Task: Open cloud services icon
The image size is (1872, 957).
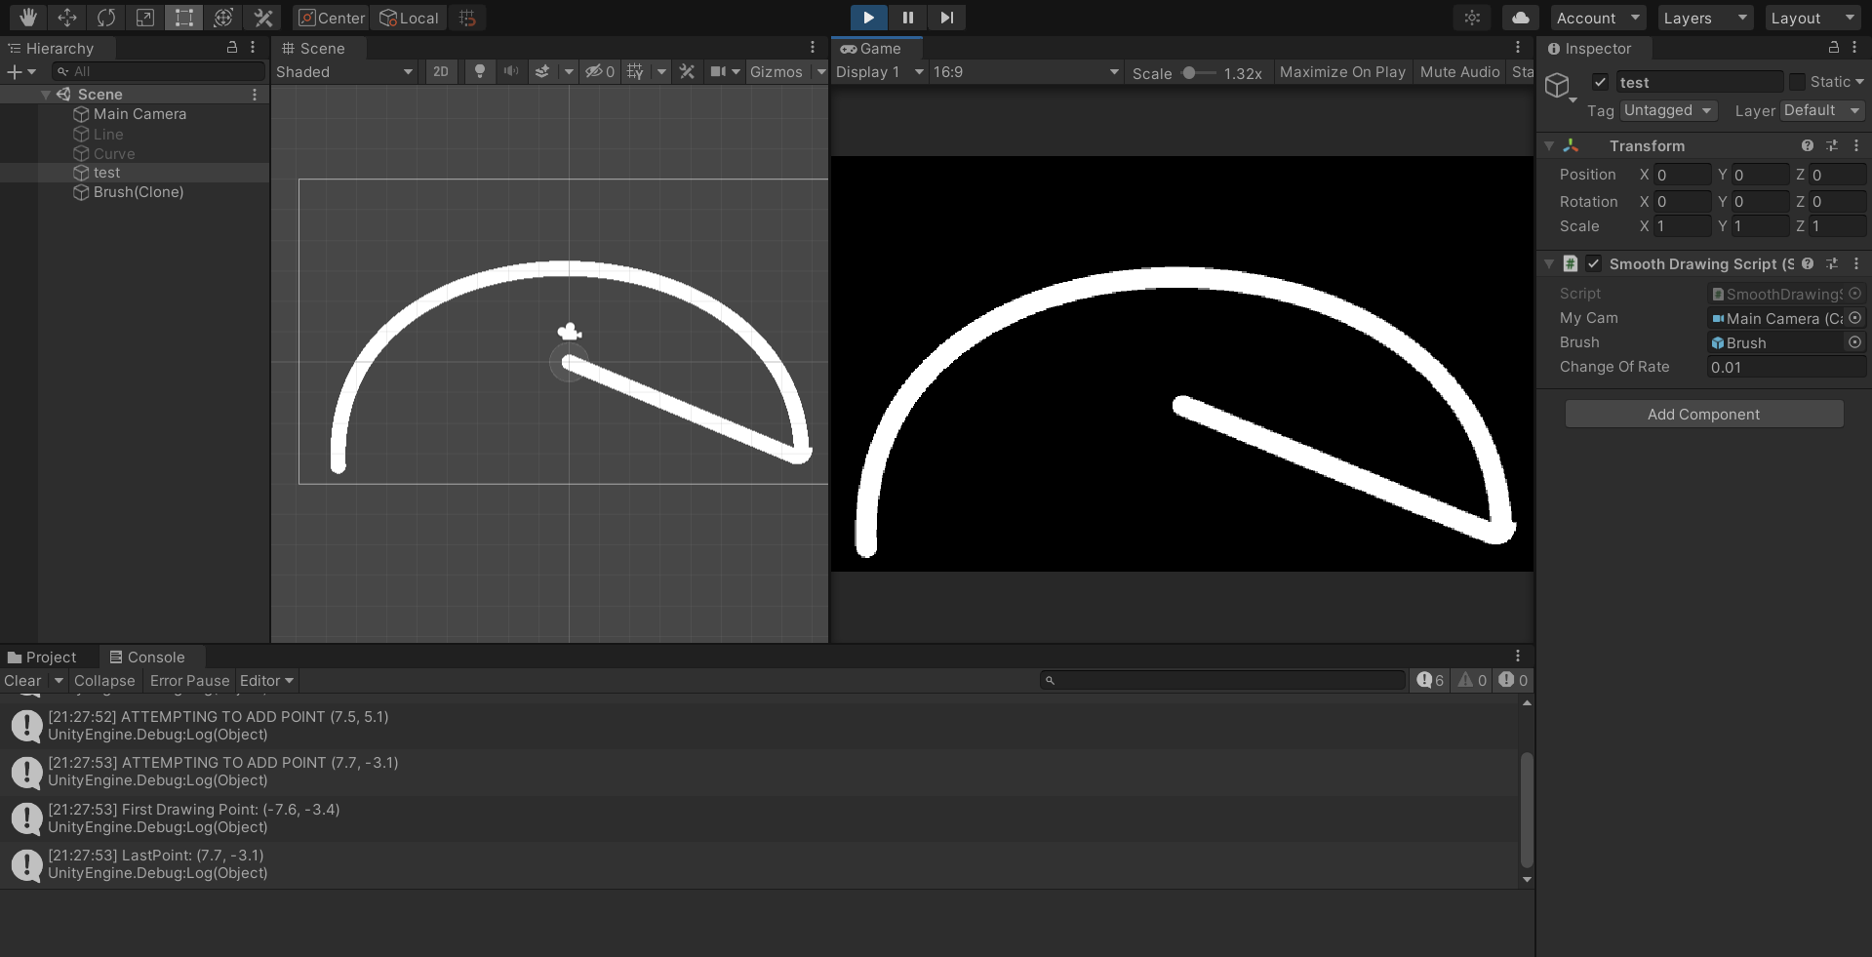Action: click(x=1520, y=18)
